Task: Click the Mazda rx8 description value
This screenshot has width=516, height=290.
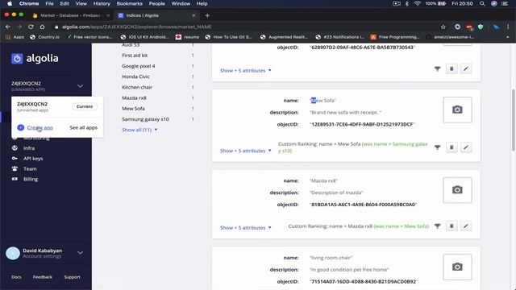Action: 336,193
